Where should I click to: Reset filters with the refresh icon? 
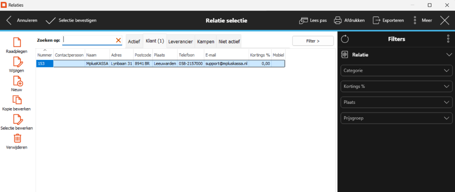pyautogui.click(x=345, y=39)
